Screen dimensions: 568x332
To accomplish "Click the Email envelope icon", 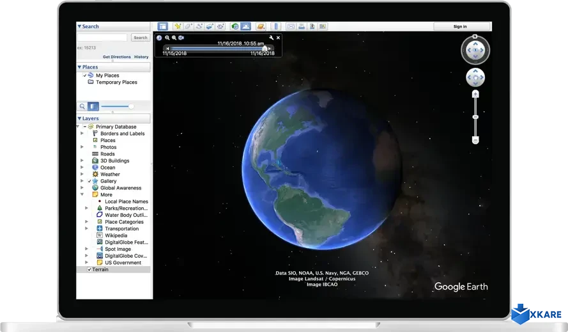I will point(291,26).
